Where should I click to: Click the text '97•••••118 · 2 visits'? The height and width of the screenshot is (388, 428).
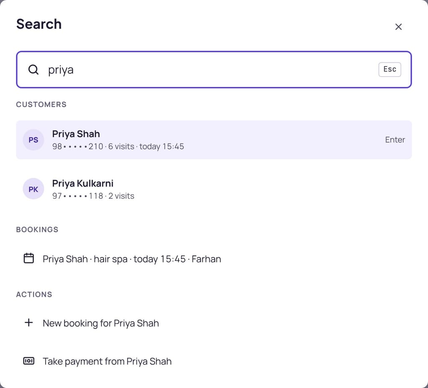pos(93,196)
